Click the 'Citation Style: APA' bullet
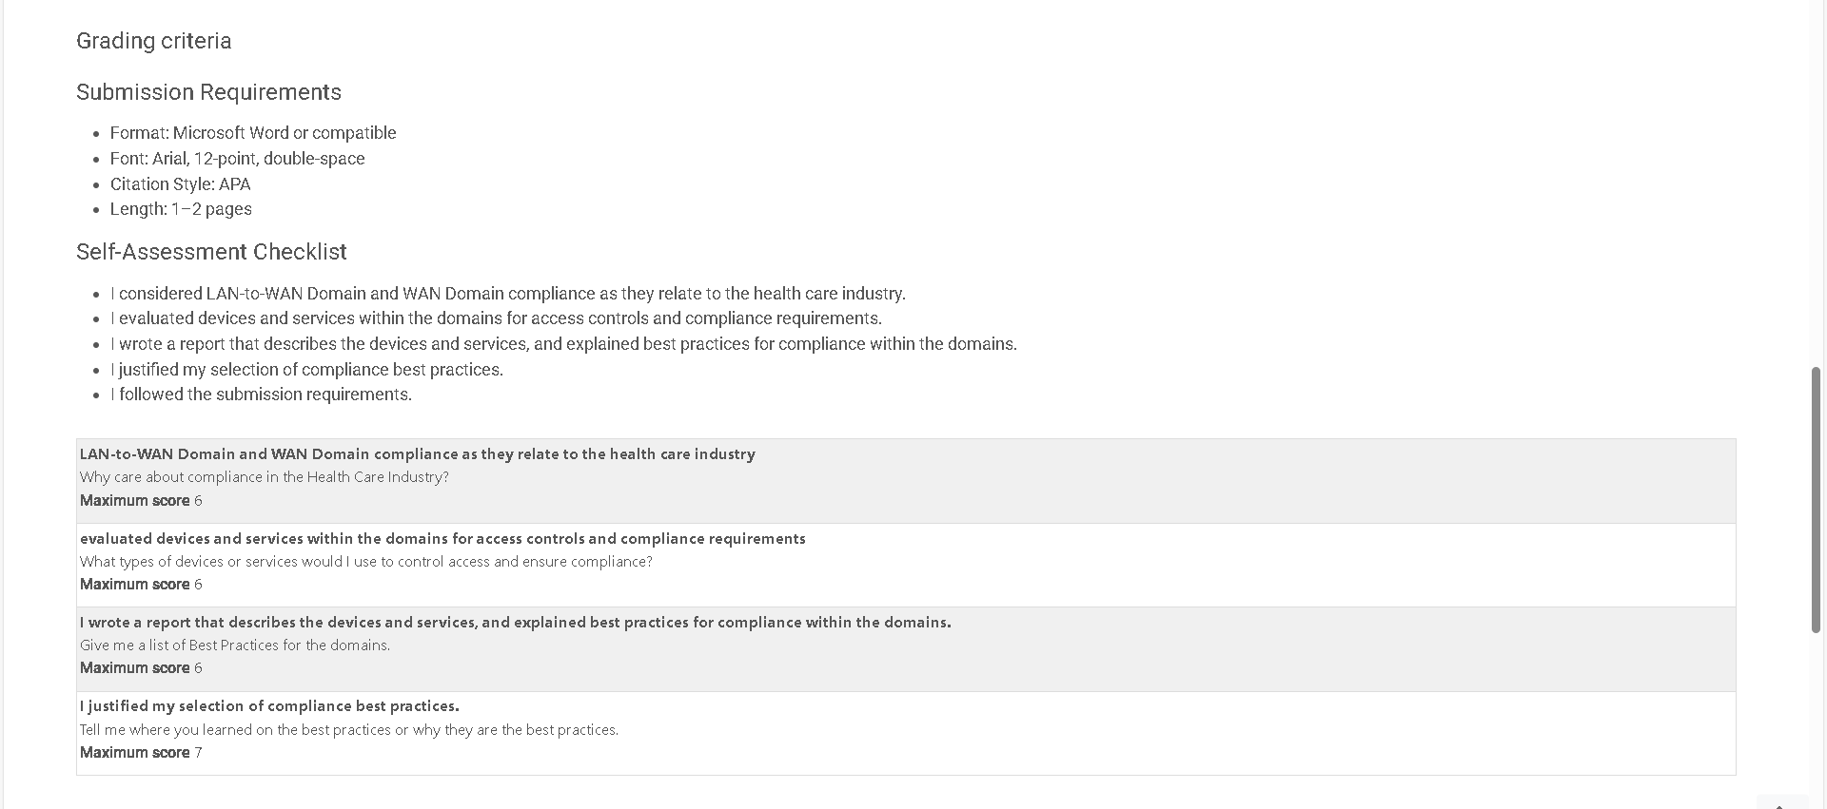This screenshot has width=1827, height=809. [181, 184]
